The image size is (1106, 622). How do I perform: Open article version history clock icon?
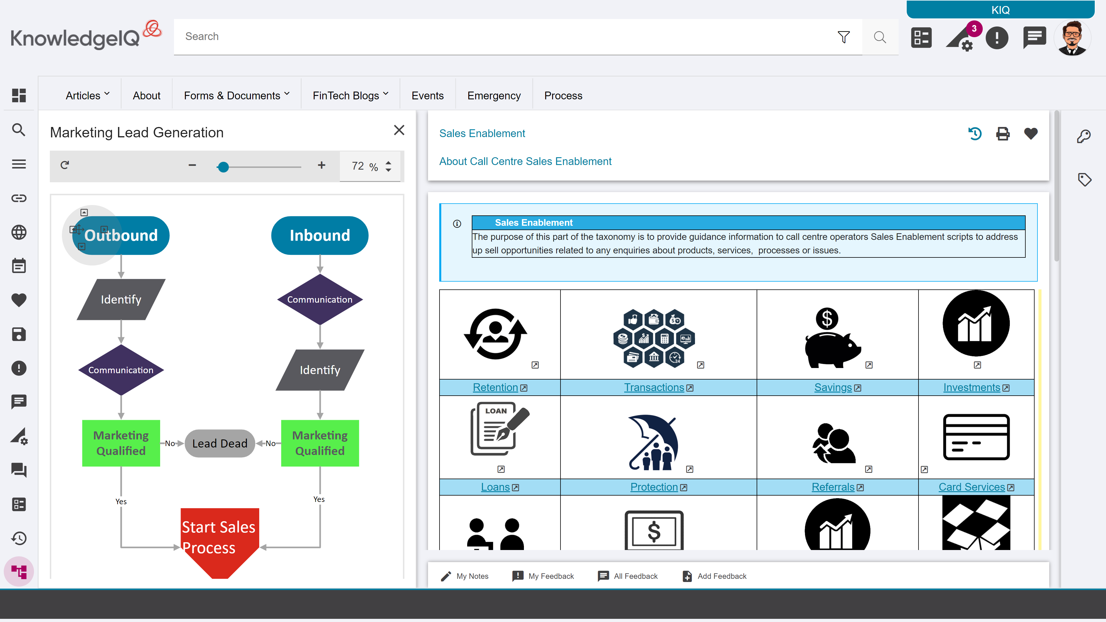click(975, 134)
